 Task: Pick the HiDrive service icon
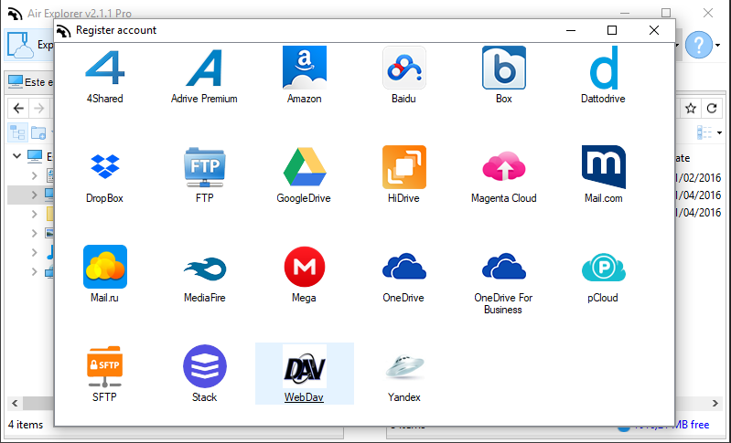(x=404, y=166)
